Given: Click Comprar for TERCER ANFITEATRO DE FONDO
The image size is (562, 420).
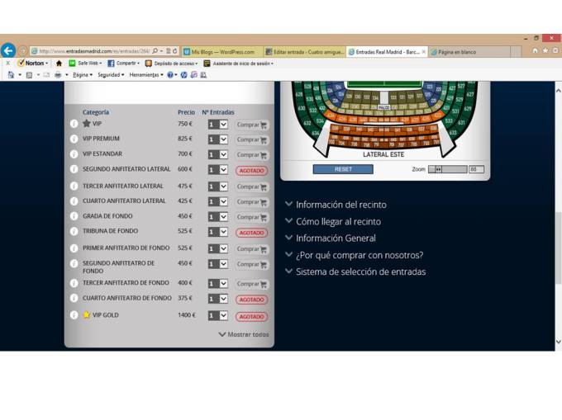Looking at the screenshot, I should click(x=252, y=284).
